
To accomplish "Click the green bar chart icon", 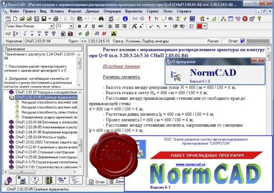I will pos(214,19).
